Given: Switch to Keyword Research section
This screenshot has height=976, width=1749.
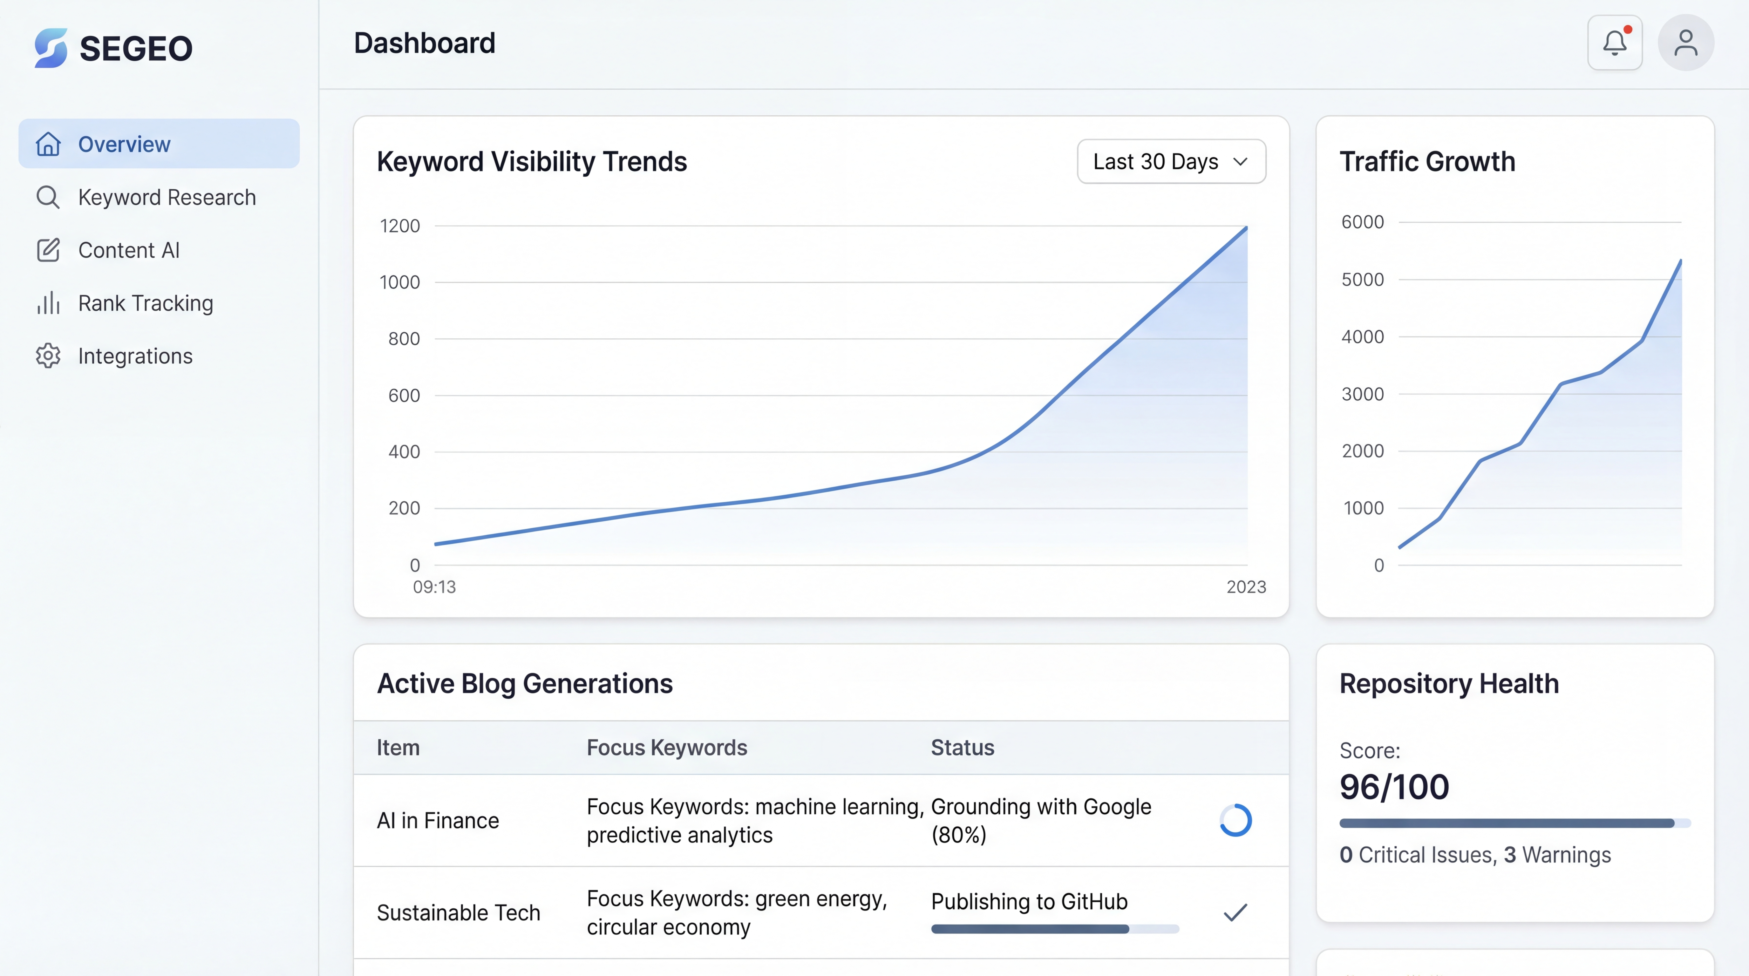Looking at the screenshot, I should (x=167, y=197).
